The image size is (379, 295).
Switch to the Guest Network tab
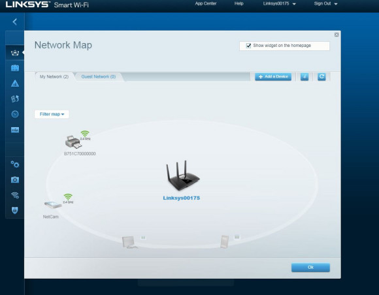tap(99, 77)
